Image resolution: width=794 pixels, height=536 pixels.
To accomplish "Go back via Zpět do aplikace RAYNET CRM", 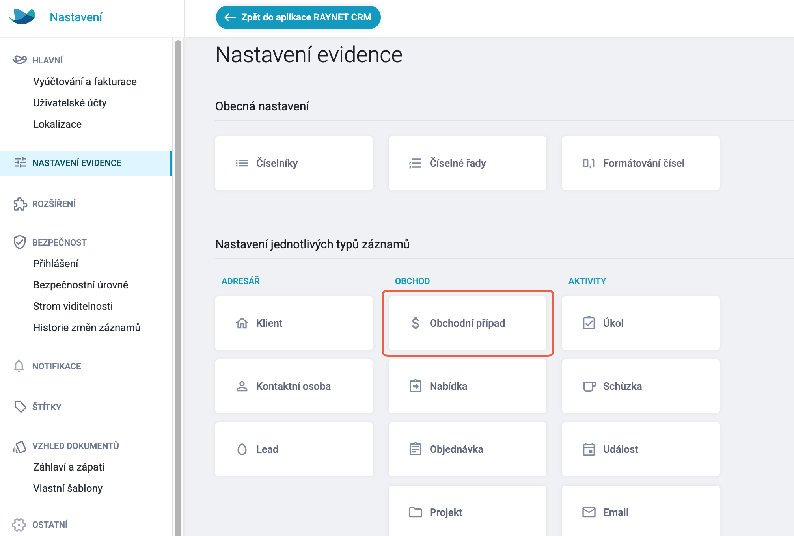I will coord(298,17).
